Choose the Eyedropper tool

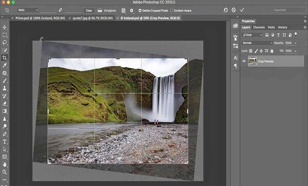coord(5,66)
